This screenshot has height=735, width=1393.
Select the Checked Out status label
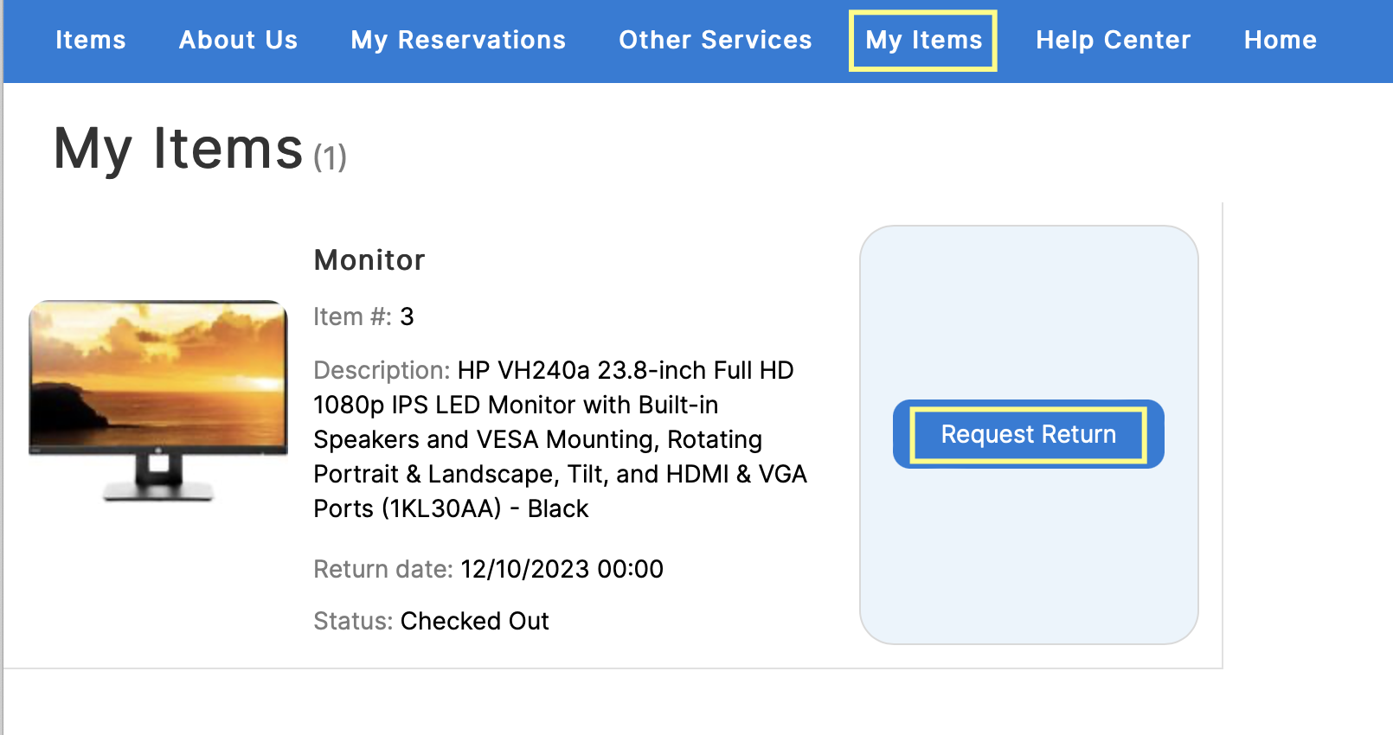coord(474,620)
